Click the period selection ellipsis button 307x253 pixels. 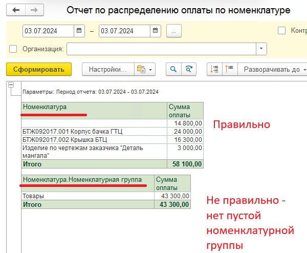(x=173, y=31)
